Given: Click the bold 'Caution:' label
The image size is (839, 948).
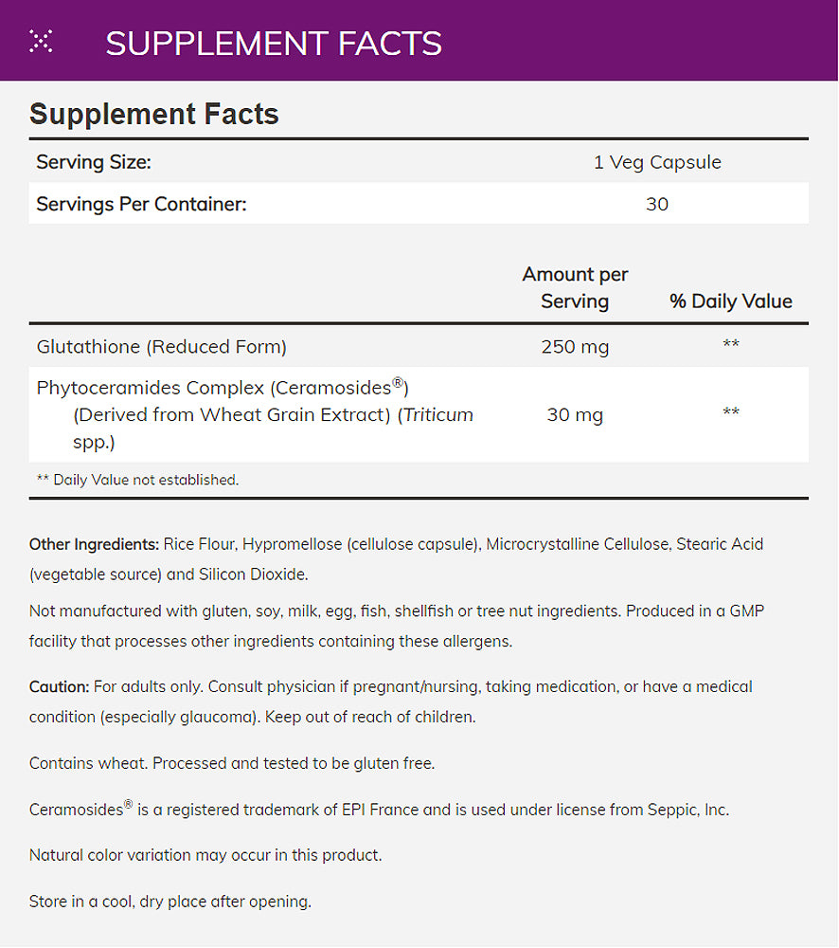Looking at the screenshot, I should [60, 685].
